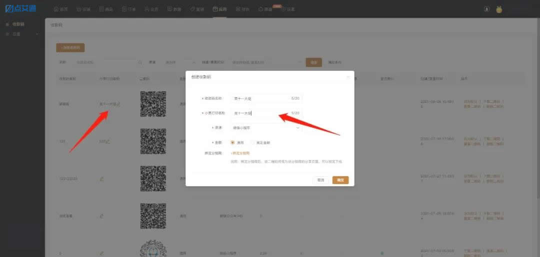Open the round mini-program code in last row
Viewport: 540px width, 257px height.
(x=153, y=249)
